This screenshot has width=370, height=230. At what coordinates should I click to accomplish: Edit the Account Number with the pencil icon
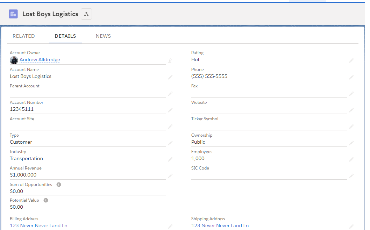tap(170, 110)
